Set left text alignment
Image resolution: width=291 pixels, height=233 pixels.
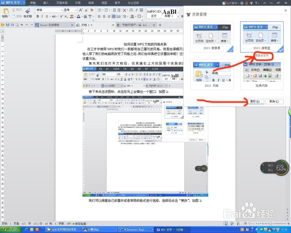coord(99,16)
